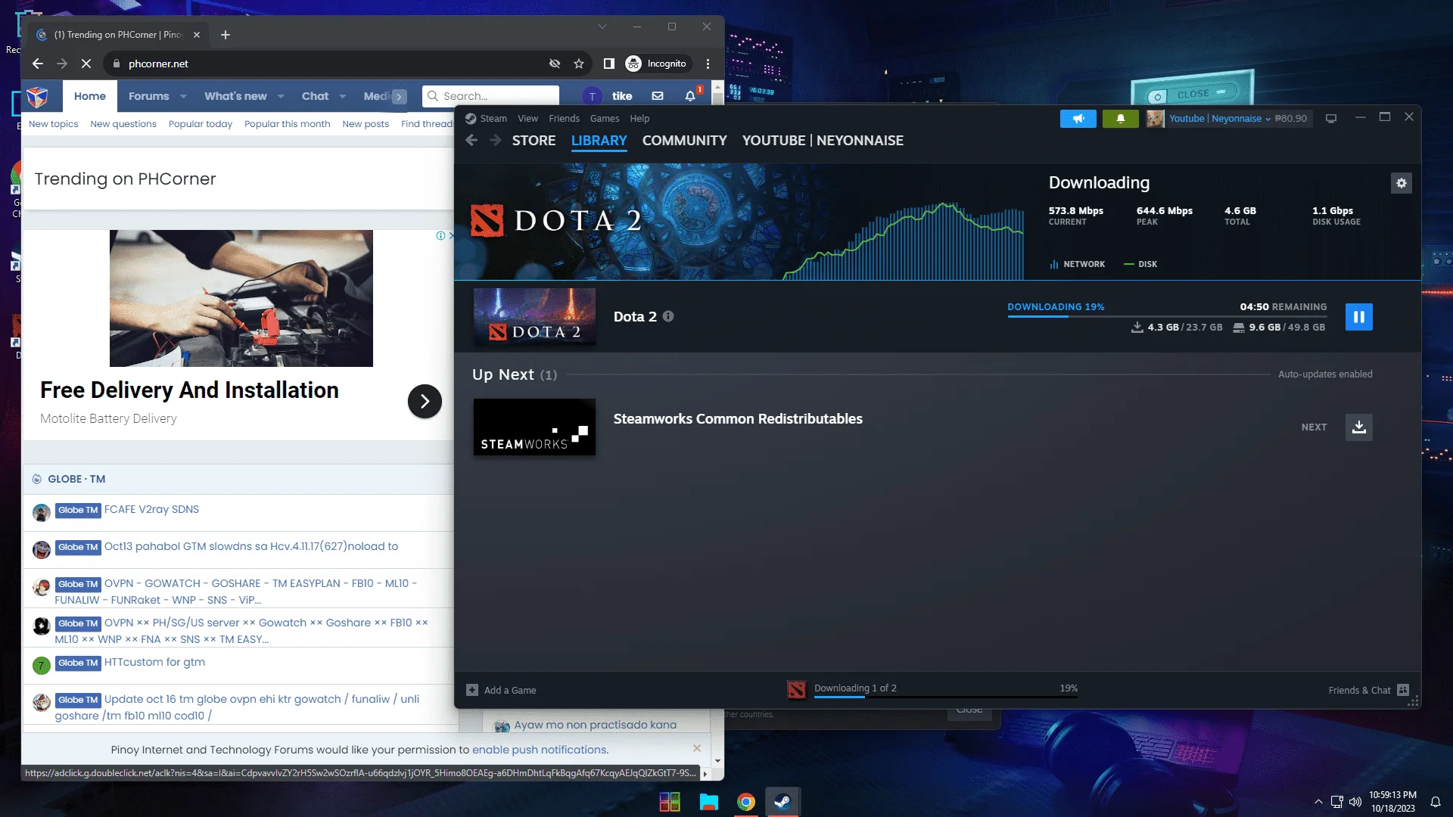Dismiss the push notification permission banner
This screenshot has width=1453, height=817.
tap(697, 748)
